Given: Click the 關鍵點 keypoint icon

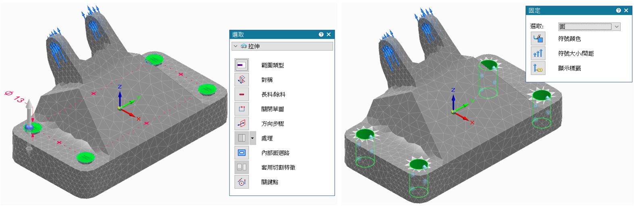Looking at the screenshot, I should [242, 182].
